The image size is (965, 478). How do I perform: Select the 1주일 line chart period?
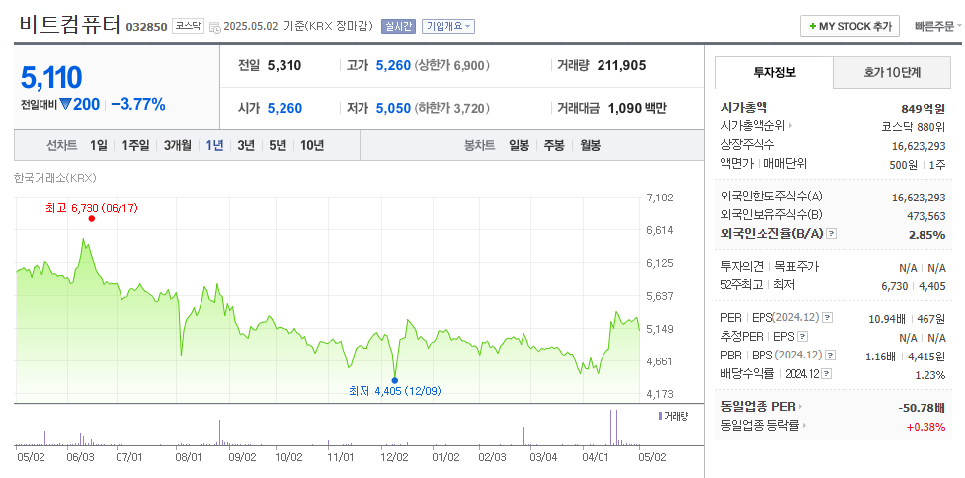[134, 146]
